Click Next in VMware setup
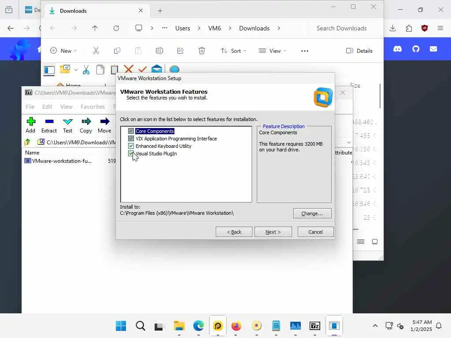 point(273,232)
